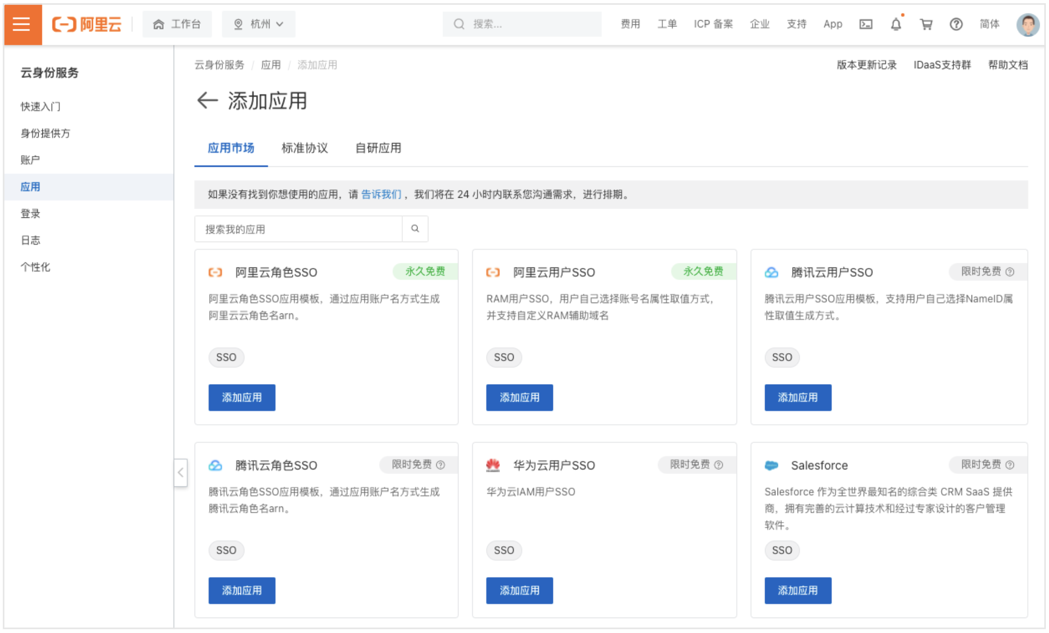Click the SSO tag on 阿里云角色SSO card
The width and height of the screenshot is (1049, 633).
pos(226,357)
